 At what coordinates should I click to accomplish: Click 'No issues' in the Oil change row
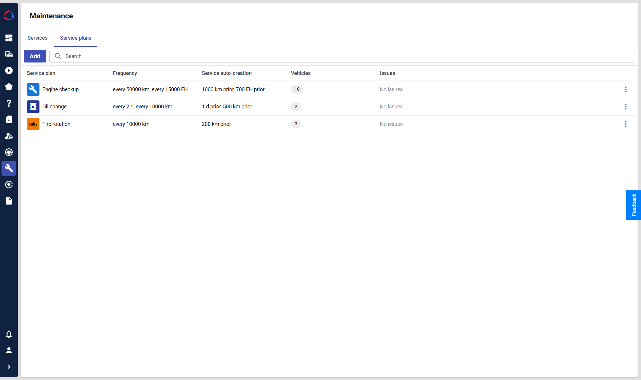(391, 107)
